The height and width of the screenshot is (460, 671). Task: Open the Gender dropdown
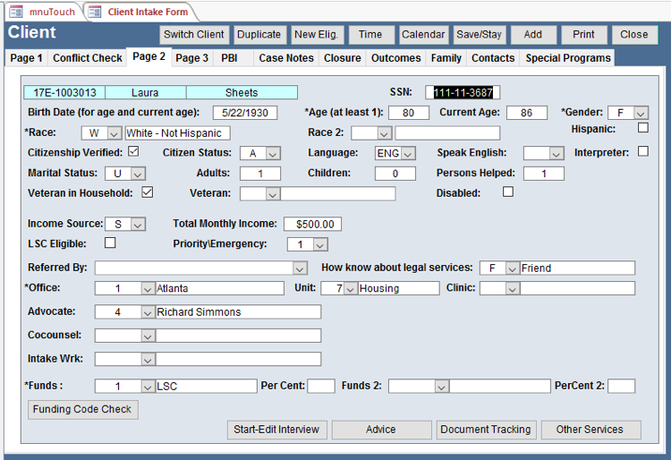641,113
